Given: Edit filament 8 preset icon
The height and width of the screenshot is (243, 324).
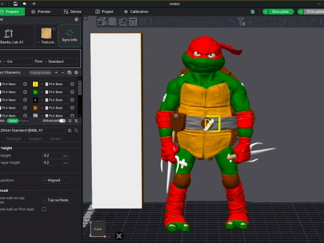Looking at the screenshot, I should point(72,108).
